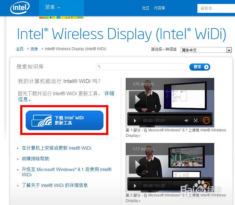Click the 请选择一种语言 label
Screen dimensions: 235x205
(164, 49)
